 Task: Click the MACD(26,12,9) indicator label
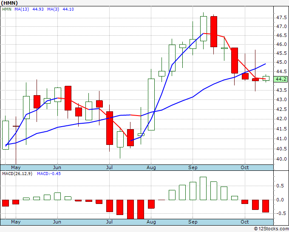click(17, 174)
